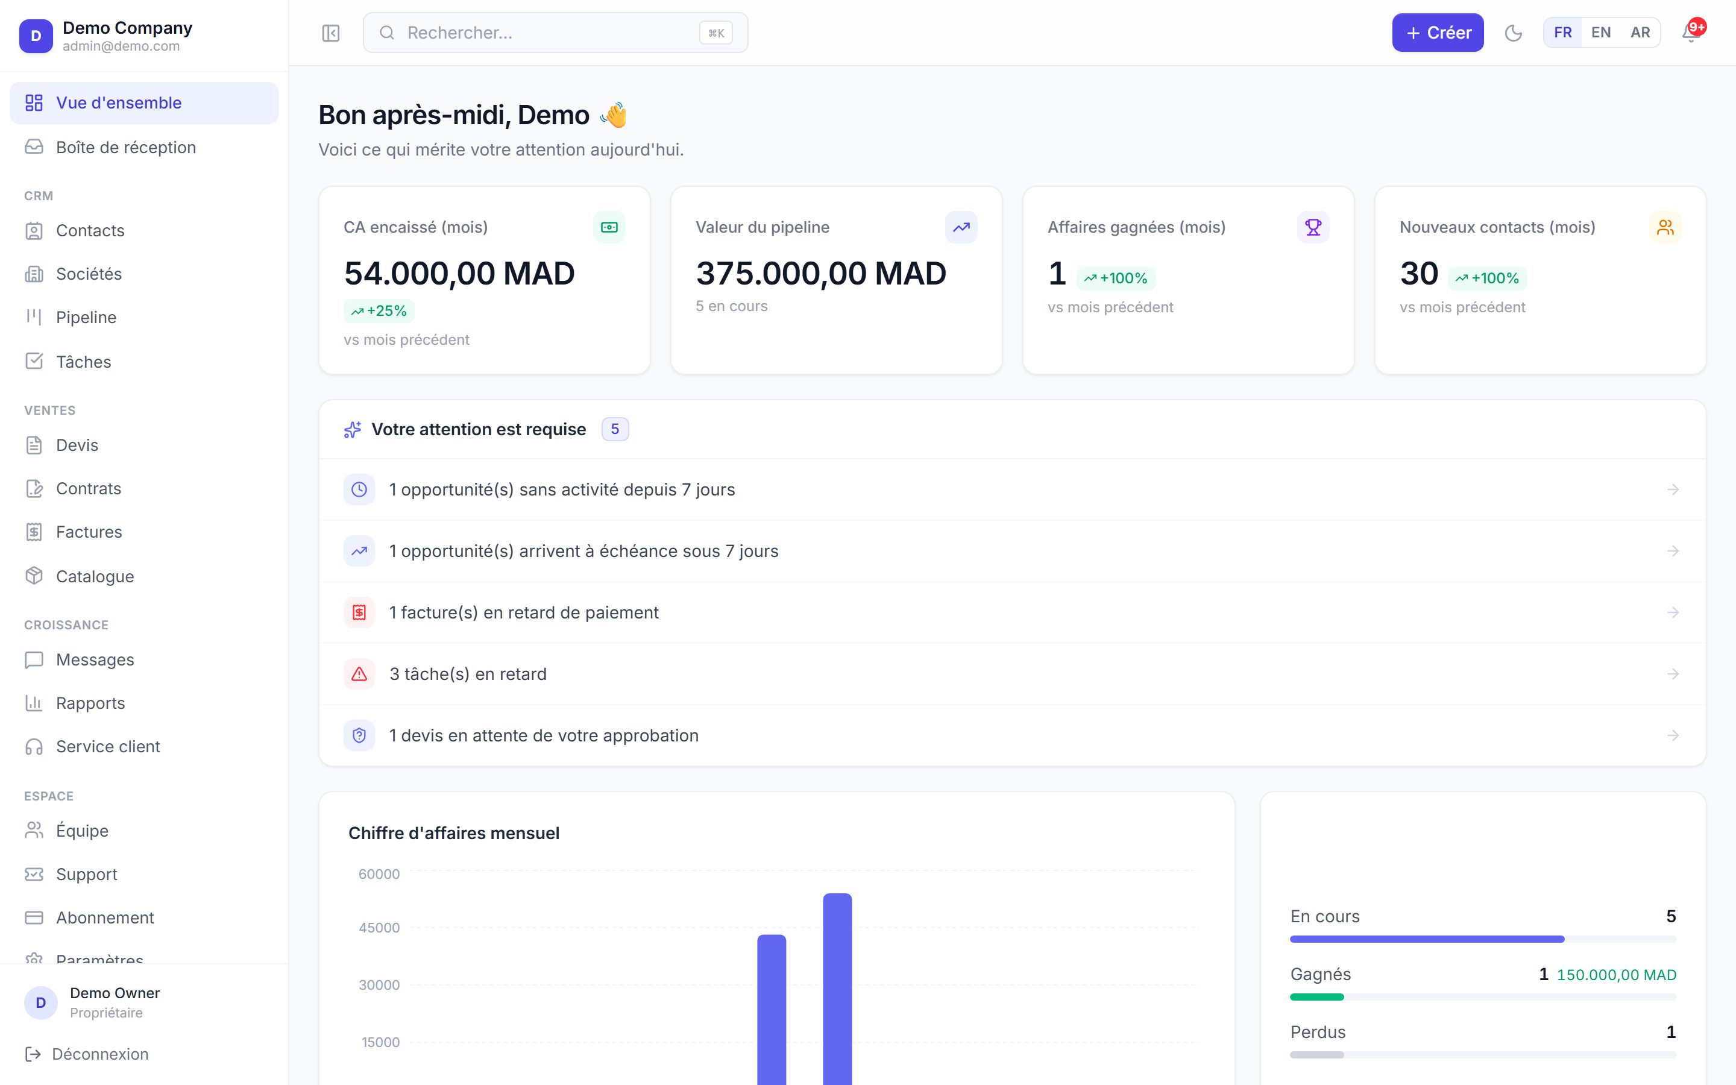
Task: Click the Affaires gagnées trophy icon
Action: tap(1313, 227)
